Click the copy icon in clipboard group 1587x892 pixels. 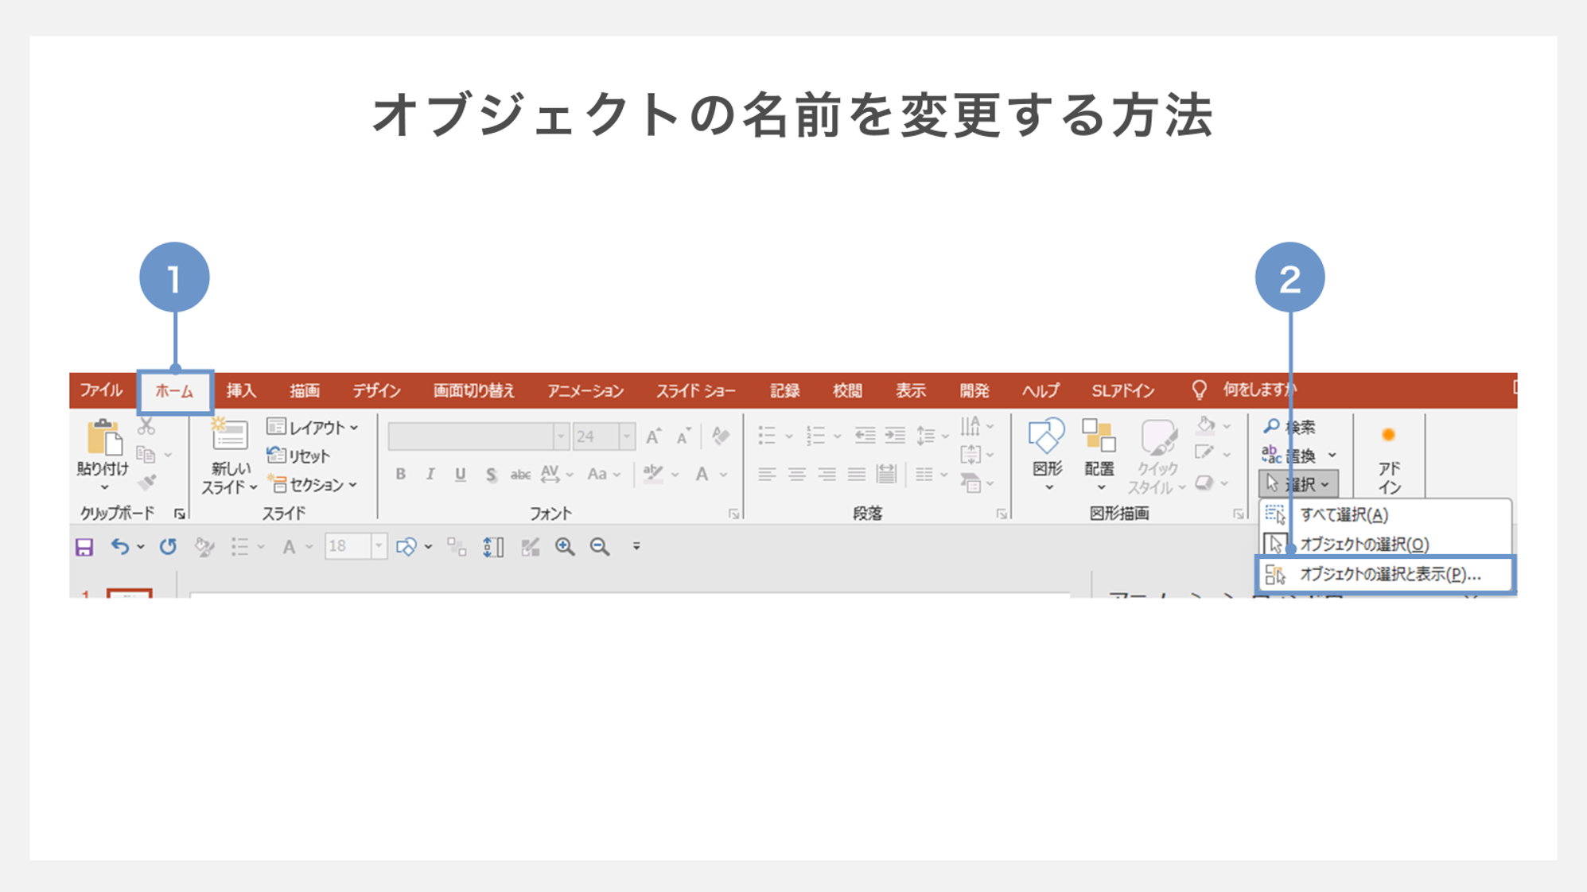click(146, 455)
